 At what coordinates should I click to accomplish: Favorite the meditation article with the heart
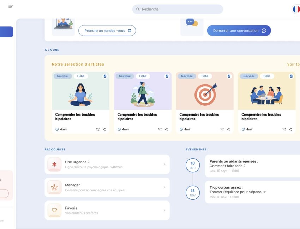(98, 129)
